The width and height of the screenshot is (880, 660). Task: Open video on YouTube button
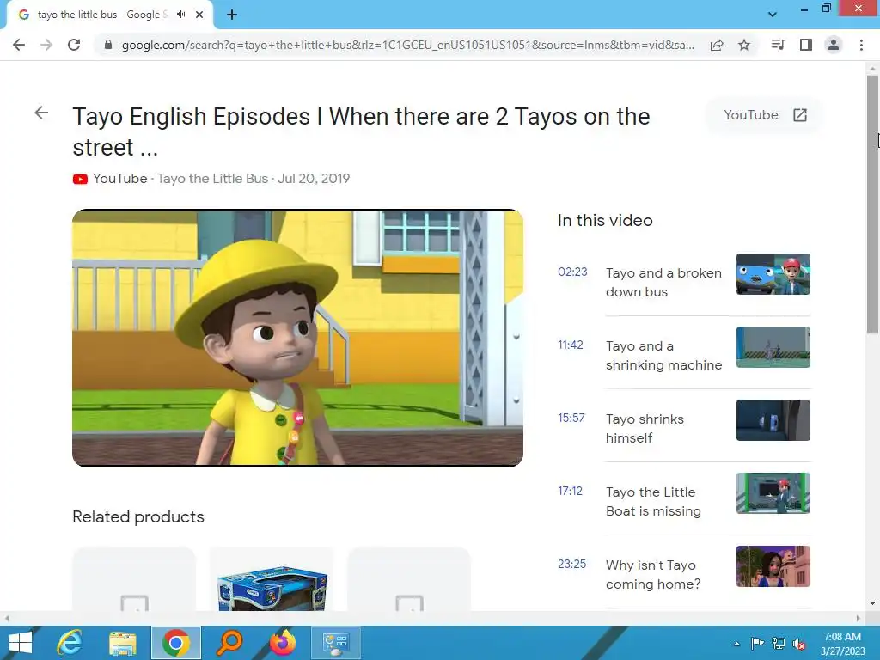click(x=764, y=115)
